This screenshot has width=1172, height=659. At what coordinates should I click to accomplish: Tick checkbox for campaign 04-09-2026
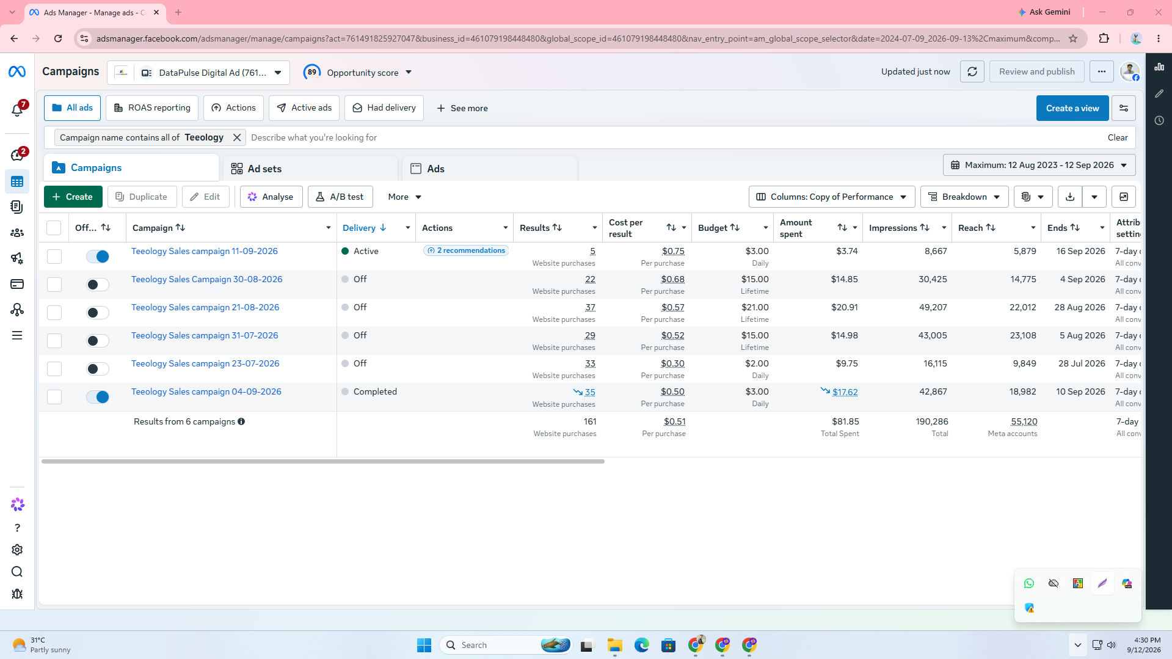pyautogui.click(x=54, y=397)
